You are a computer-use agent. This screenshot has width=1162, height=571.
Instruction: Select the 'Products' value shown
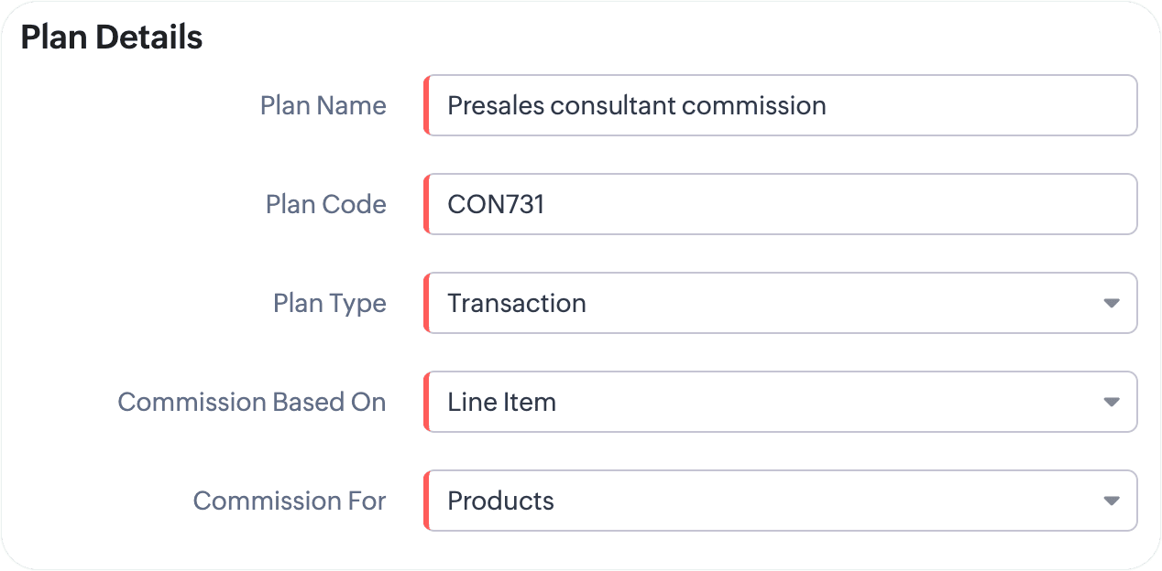click(500, 501)
